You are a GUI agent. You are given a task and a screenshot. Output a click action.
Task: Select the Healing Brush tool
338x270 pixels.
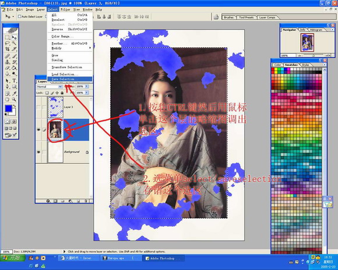(7, 56)
